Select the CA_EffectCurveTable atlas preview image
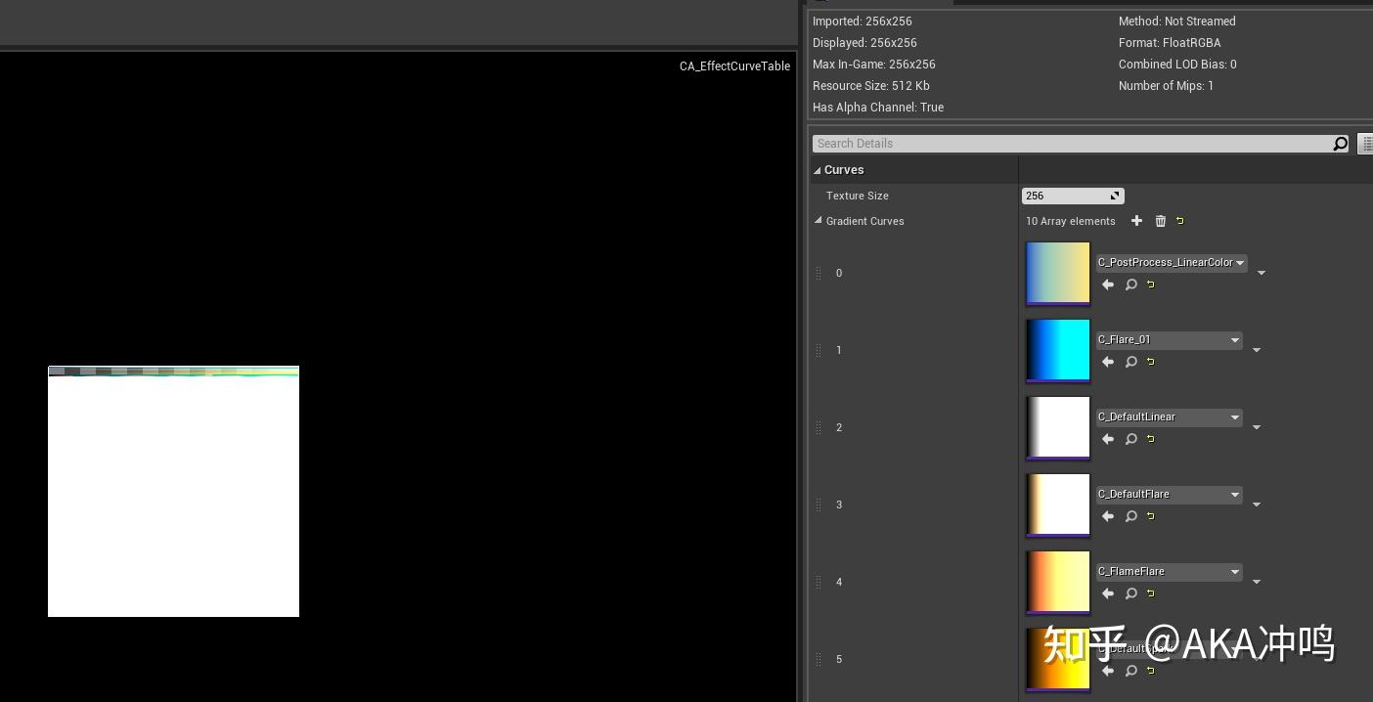 coord(173,489)
